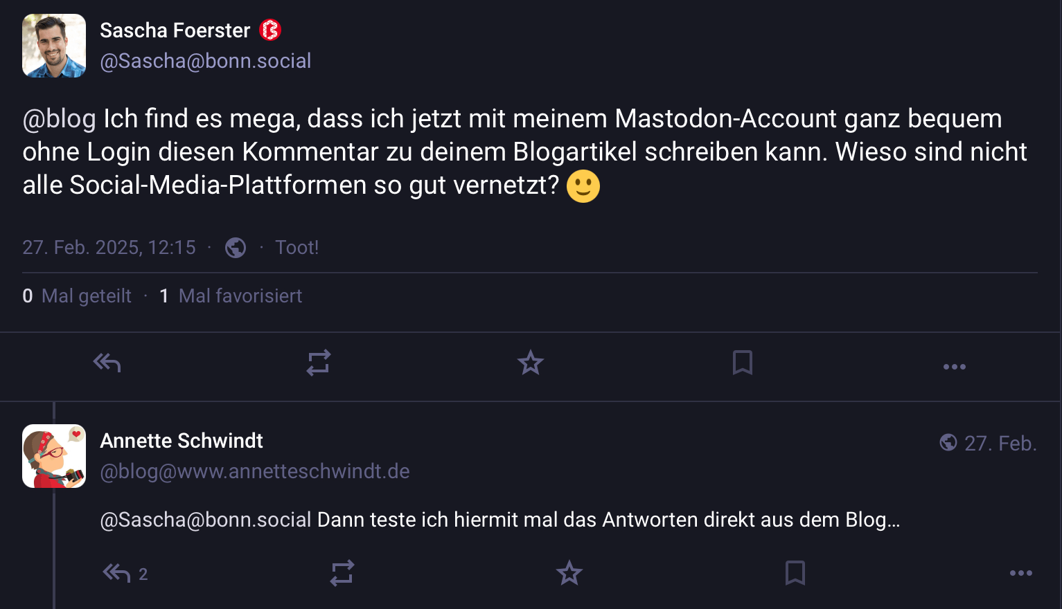
Task: Open more options menu for Annette's reply
Action: point(1021,573)
